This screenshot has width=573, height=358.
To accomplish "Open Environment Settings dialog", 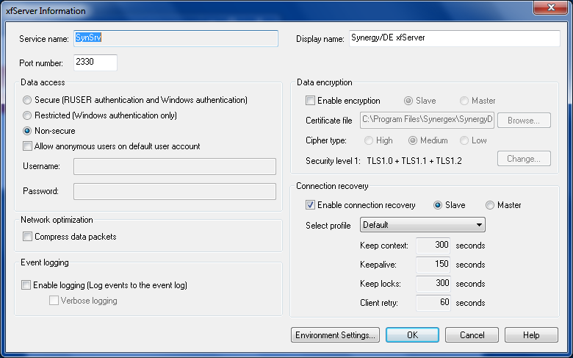I will click(x=335, y=335).
